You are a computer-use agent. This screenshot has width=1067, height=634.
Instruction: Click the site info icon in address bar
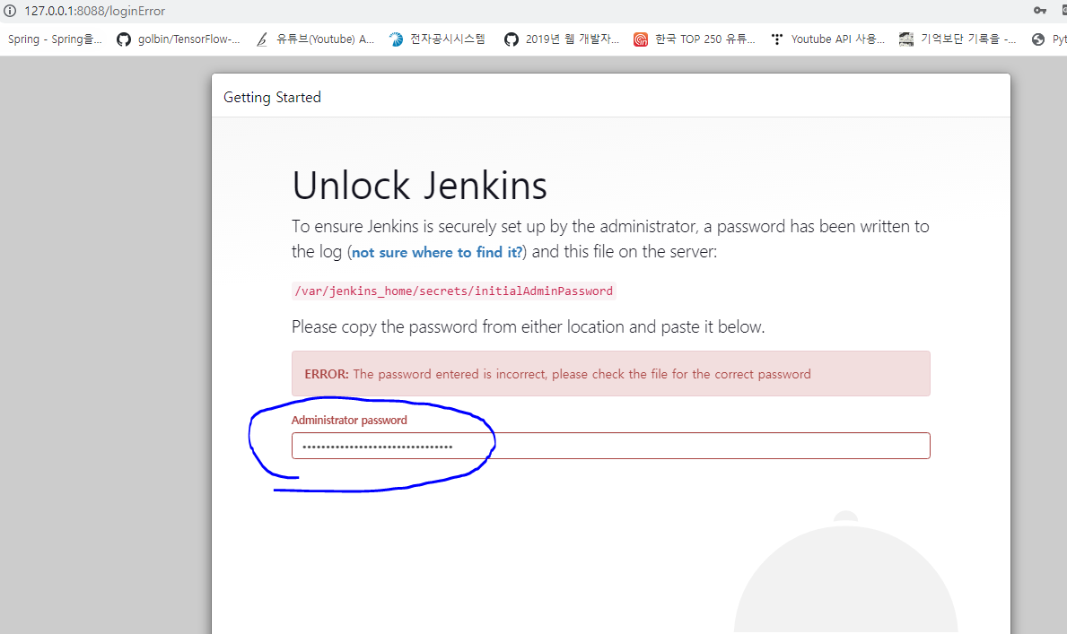tap(10, 11)
